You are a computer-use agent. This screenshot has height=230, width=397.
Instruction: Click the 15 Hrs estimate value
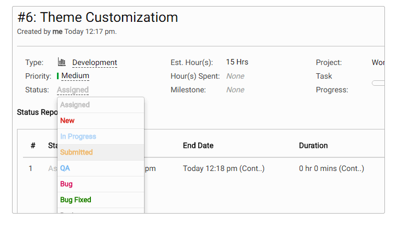coord(237,62)
